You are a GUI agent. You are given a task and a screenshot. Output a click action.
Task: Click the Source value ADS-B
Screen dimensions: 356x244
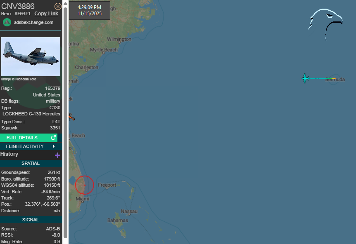coord(53,229)
